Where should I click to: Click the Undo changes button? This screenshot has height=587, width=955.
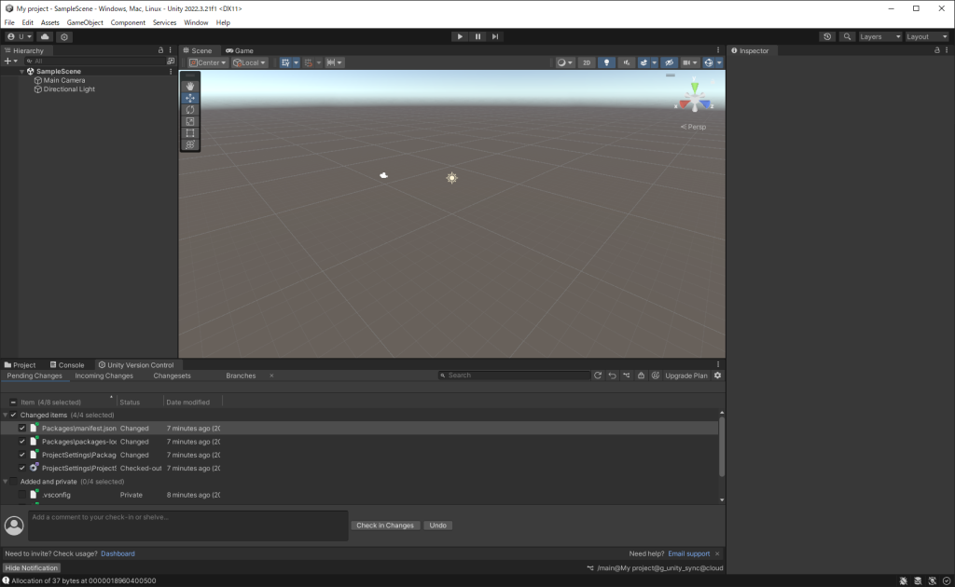pyautogui.click(x=438, y=526)
